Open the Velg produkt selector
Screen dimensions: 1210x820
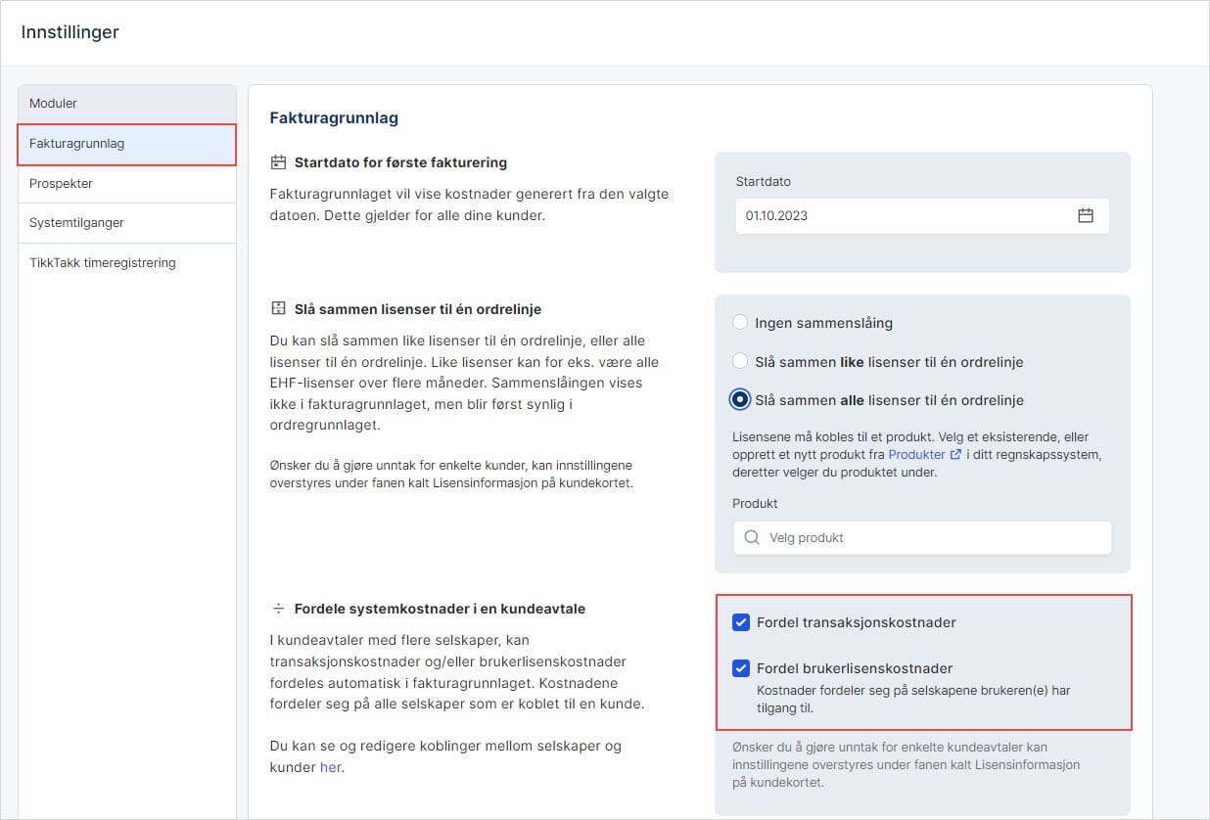[920, 537]
